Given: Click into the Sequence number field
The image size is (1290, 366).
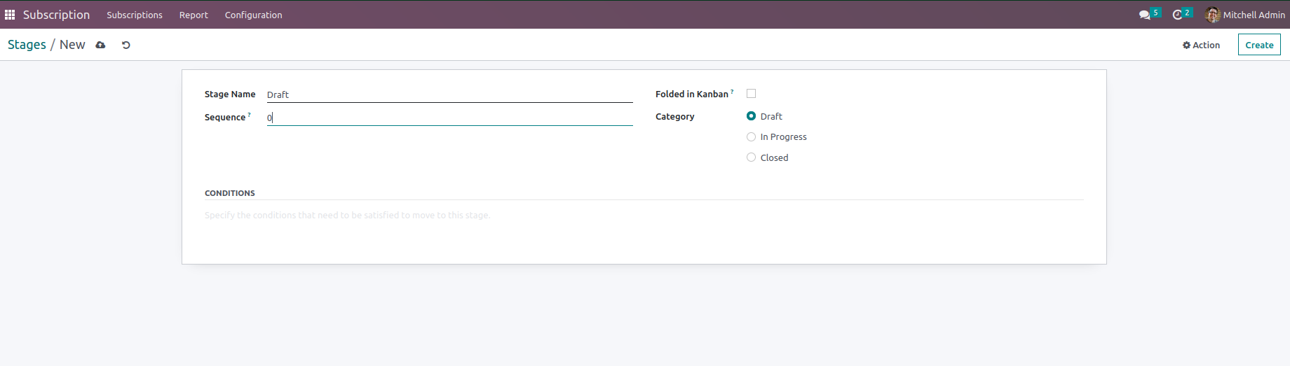Looking at the screenshot, I should pos(449,118).
